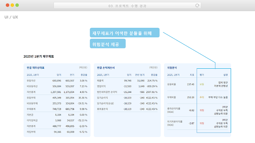Click the 유동자산 row label
This screenshot has width=255, height=143.
pyautogui.click(x=31, y=81)
